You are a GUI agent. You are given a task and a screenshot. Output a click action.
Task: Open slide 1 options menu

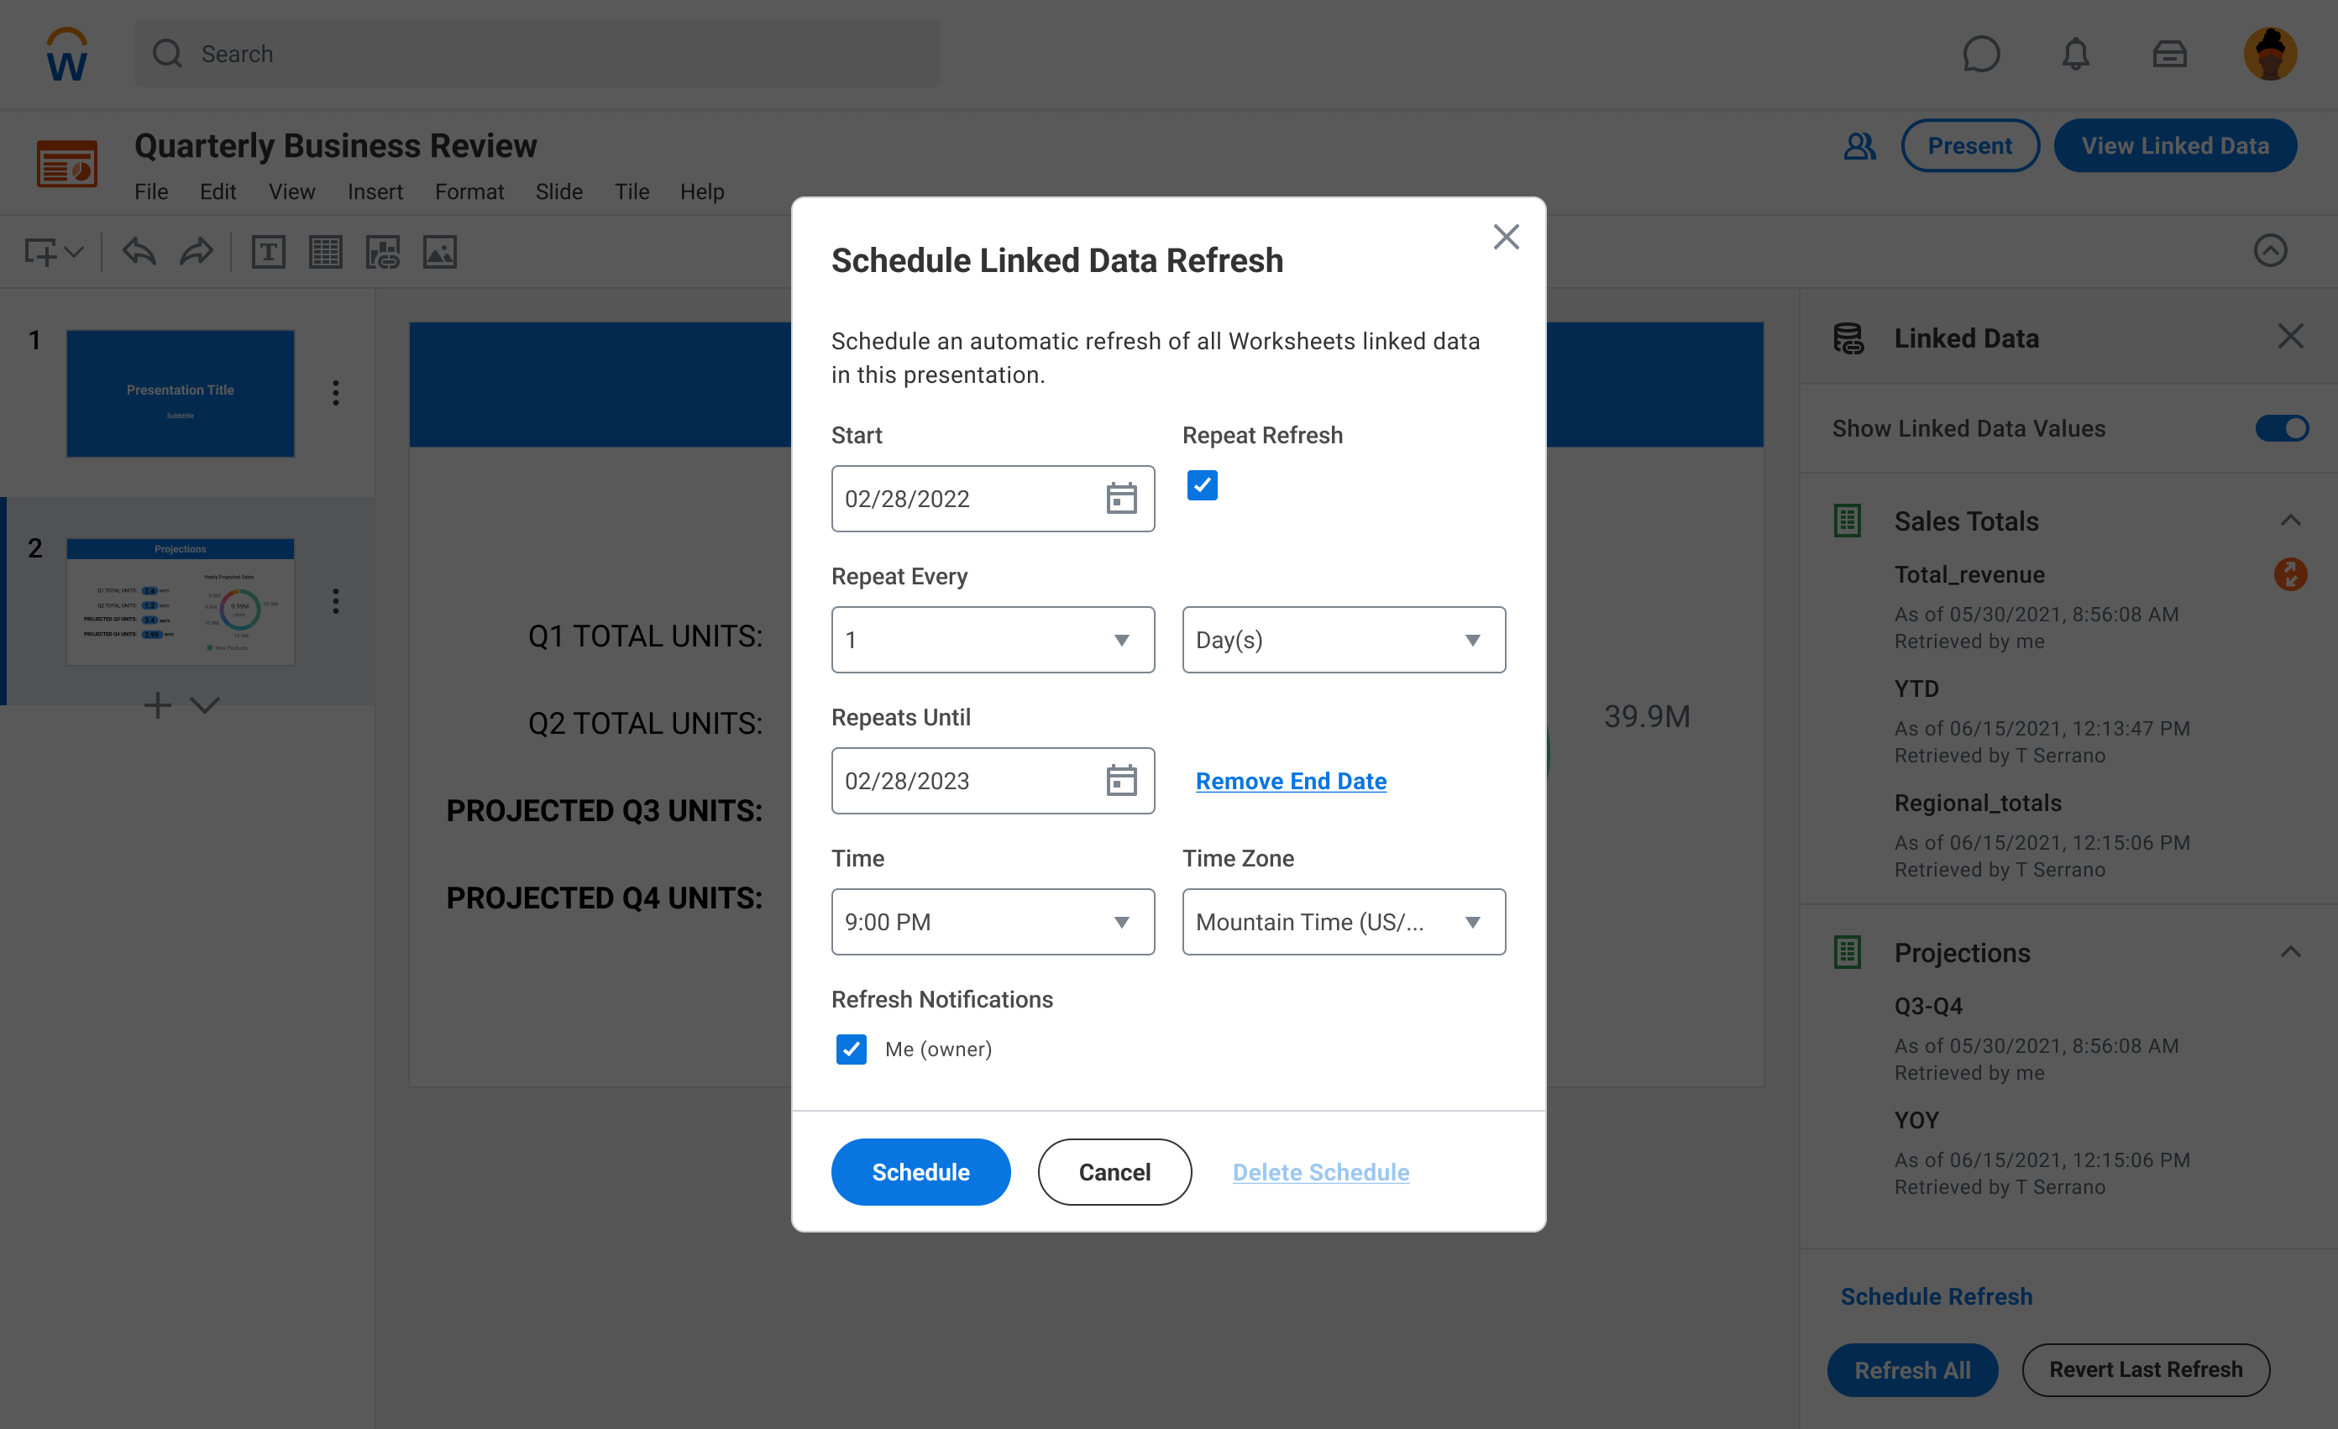point(335,393)
